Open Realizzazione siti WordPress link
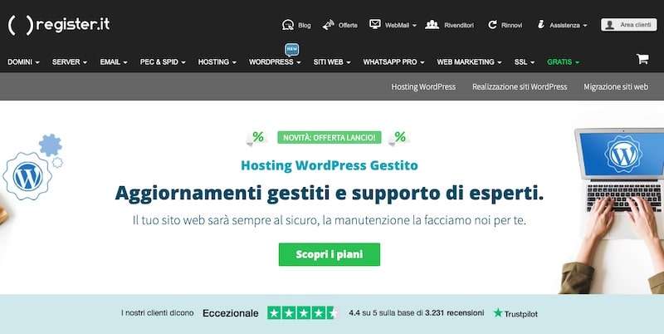 tap(520, 86)
